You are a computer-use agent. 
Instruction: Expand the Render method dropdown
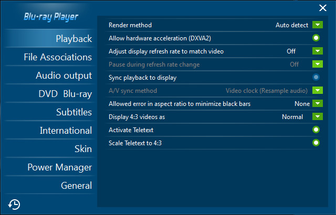(317, 25)
